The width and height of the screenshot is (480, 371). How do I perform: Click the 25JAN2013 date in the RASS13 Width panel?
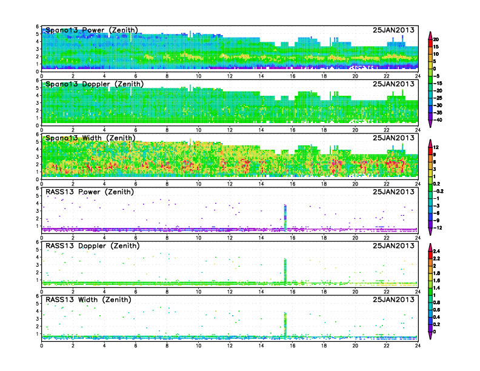click(x=395, y=299)
